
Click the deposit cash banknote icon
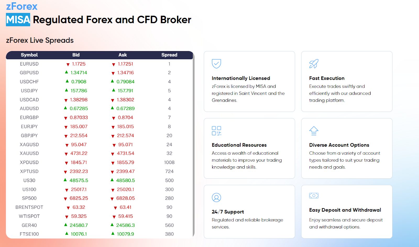point(314,196)
